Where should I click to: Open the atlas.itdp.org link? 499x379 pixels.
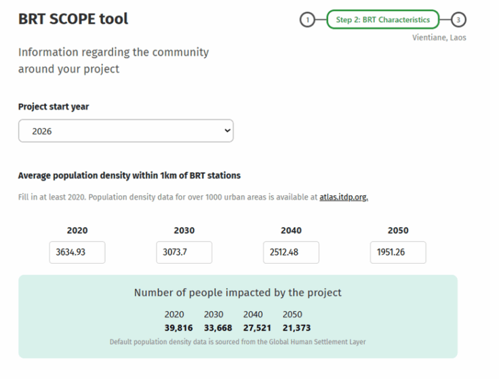point(343,197)
